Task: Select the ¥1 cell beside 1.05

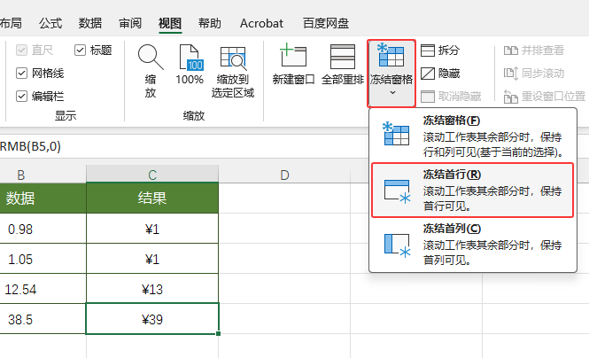Action: pos(152,260)
